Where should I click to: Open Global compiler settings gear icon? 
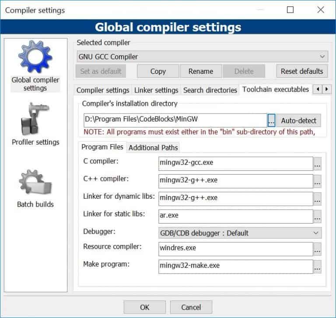click(35, 57)
